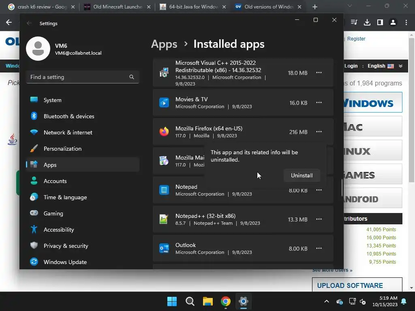415x311 pixels.
Task: Open Personalization settings
Action: coord(83,149)
